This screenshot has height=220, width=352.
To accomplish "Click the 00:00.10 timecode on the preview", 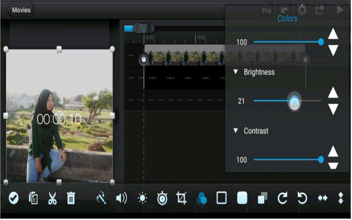I will pyautogui.click(x=59, y=119).
